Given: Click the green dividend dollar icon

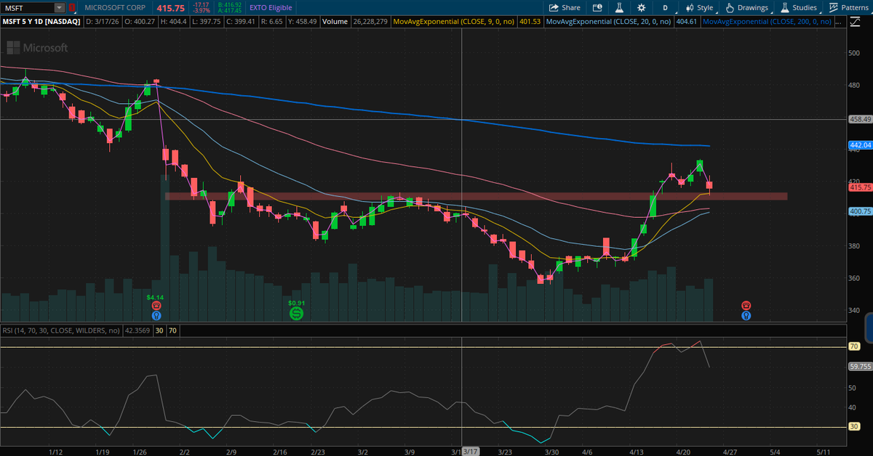Looking at the screenshot, I should pos(296,314).
